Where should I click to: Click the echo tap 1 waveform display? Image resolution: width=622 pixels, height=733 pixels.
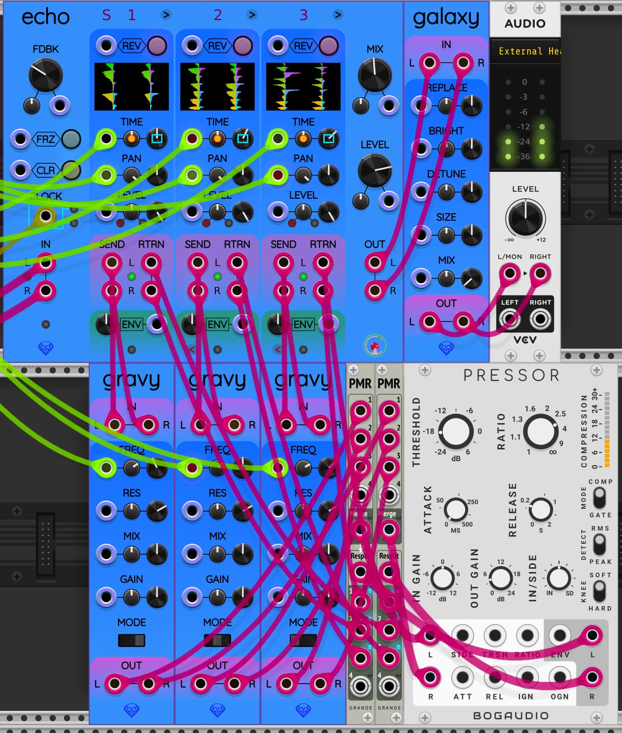(131, 87)
